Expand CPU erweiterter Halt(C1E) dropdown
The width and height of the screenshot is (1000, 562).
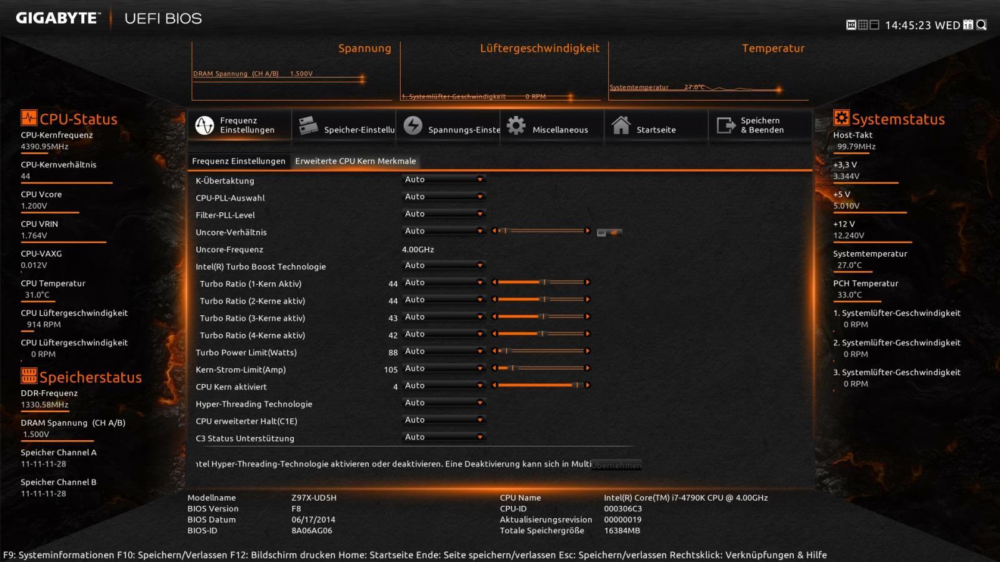pyautogui.click(x=444, y=420)
